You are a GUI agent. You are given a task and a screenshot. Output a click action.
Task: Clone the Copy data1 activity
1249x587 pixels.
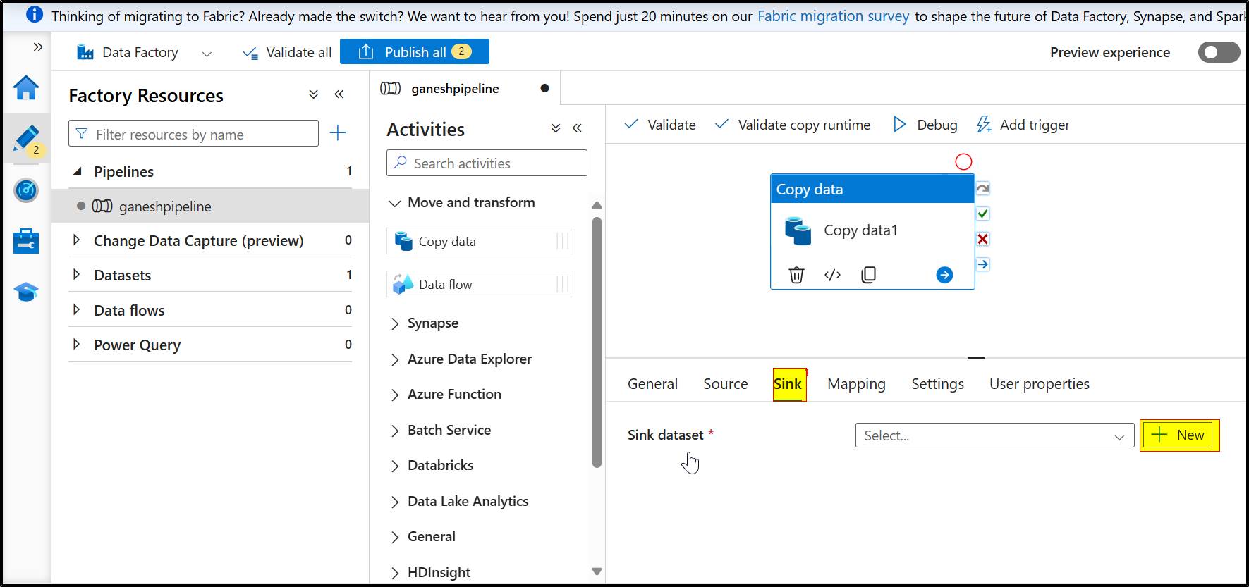coord(868,275)
